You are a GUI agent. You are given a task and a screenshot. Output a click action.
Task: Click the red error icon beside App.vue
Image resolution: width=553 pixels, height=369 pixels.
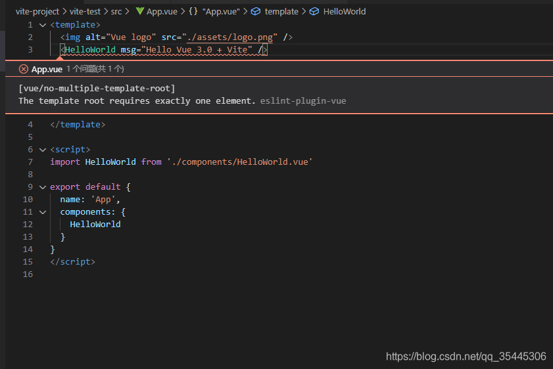pyautogui.click(x=23, y=69)
